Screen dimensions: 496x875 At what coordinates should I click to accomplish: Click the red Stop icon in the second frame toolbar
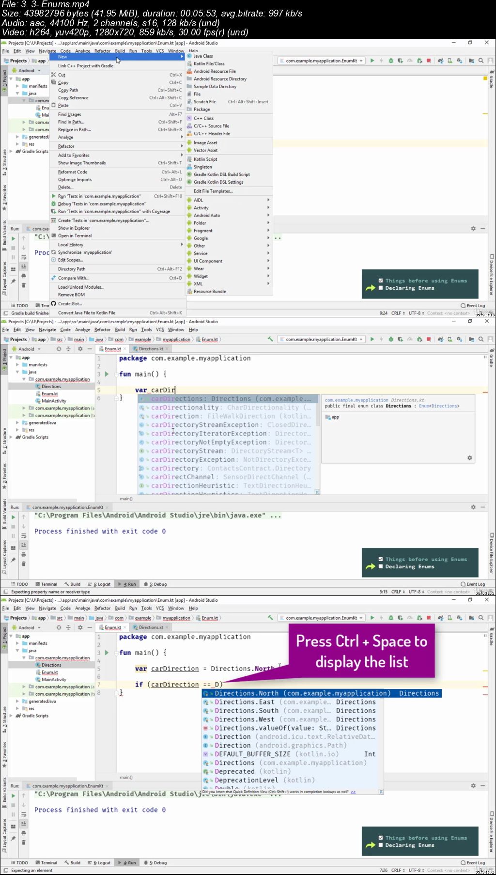point(430,339)
